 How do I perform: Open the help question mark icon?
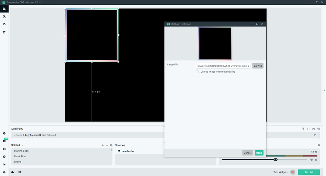pyautogui.click(x=4, y=157)
